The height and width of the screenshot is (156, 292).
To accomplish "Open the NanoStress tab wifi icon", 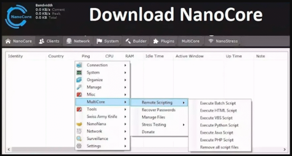I will click(211, 41).
